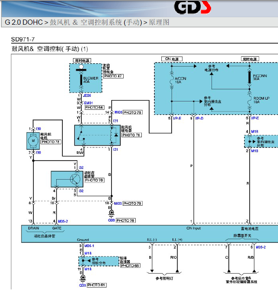
Task: Click connector I/P-D at pin 9
Action: click(199, 118)
